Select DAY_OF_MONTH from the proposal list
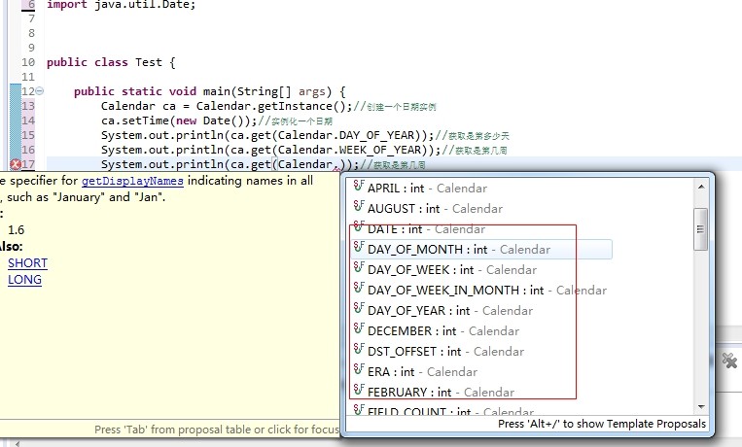 pyautogui.click(x=458, y=250)
